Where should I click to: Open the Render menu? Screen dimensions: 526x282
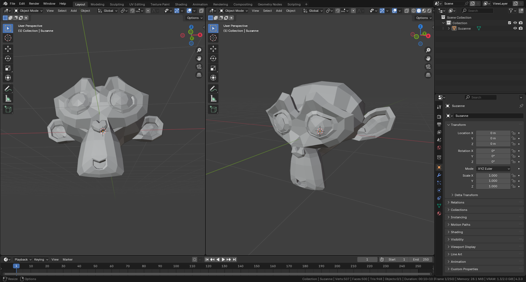pyautogui.click(x=34, y=4)
